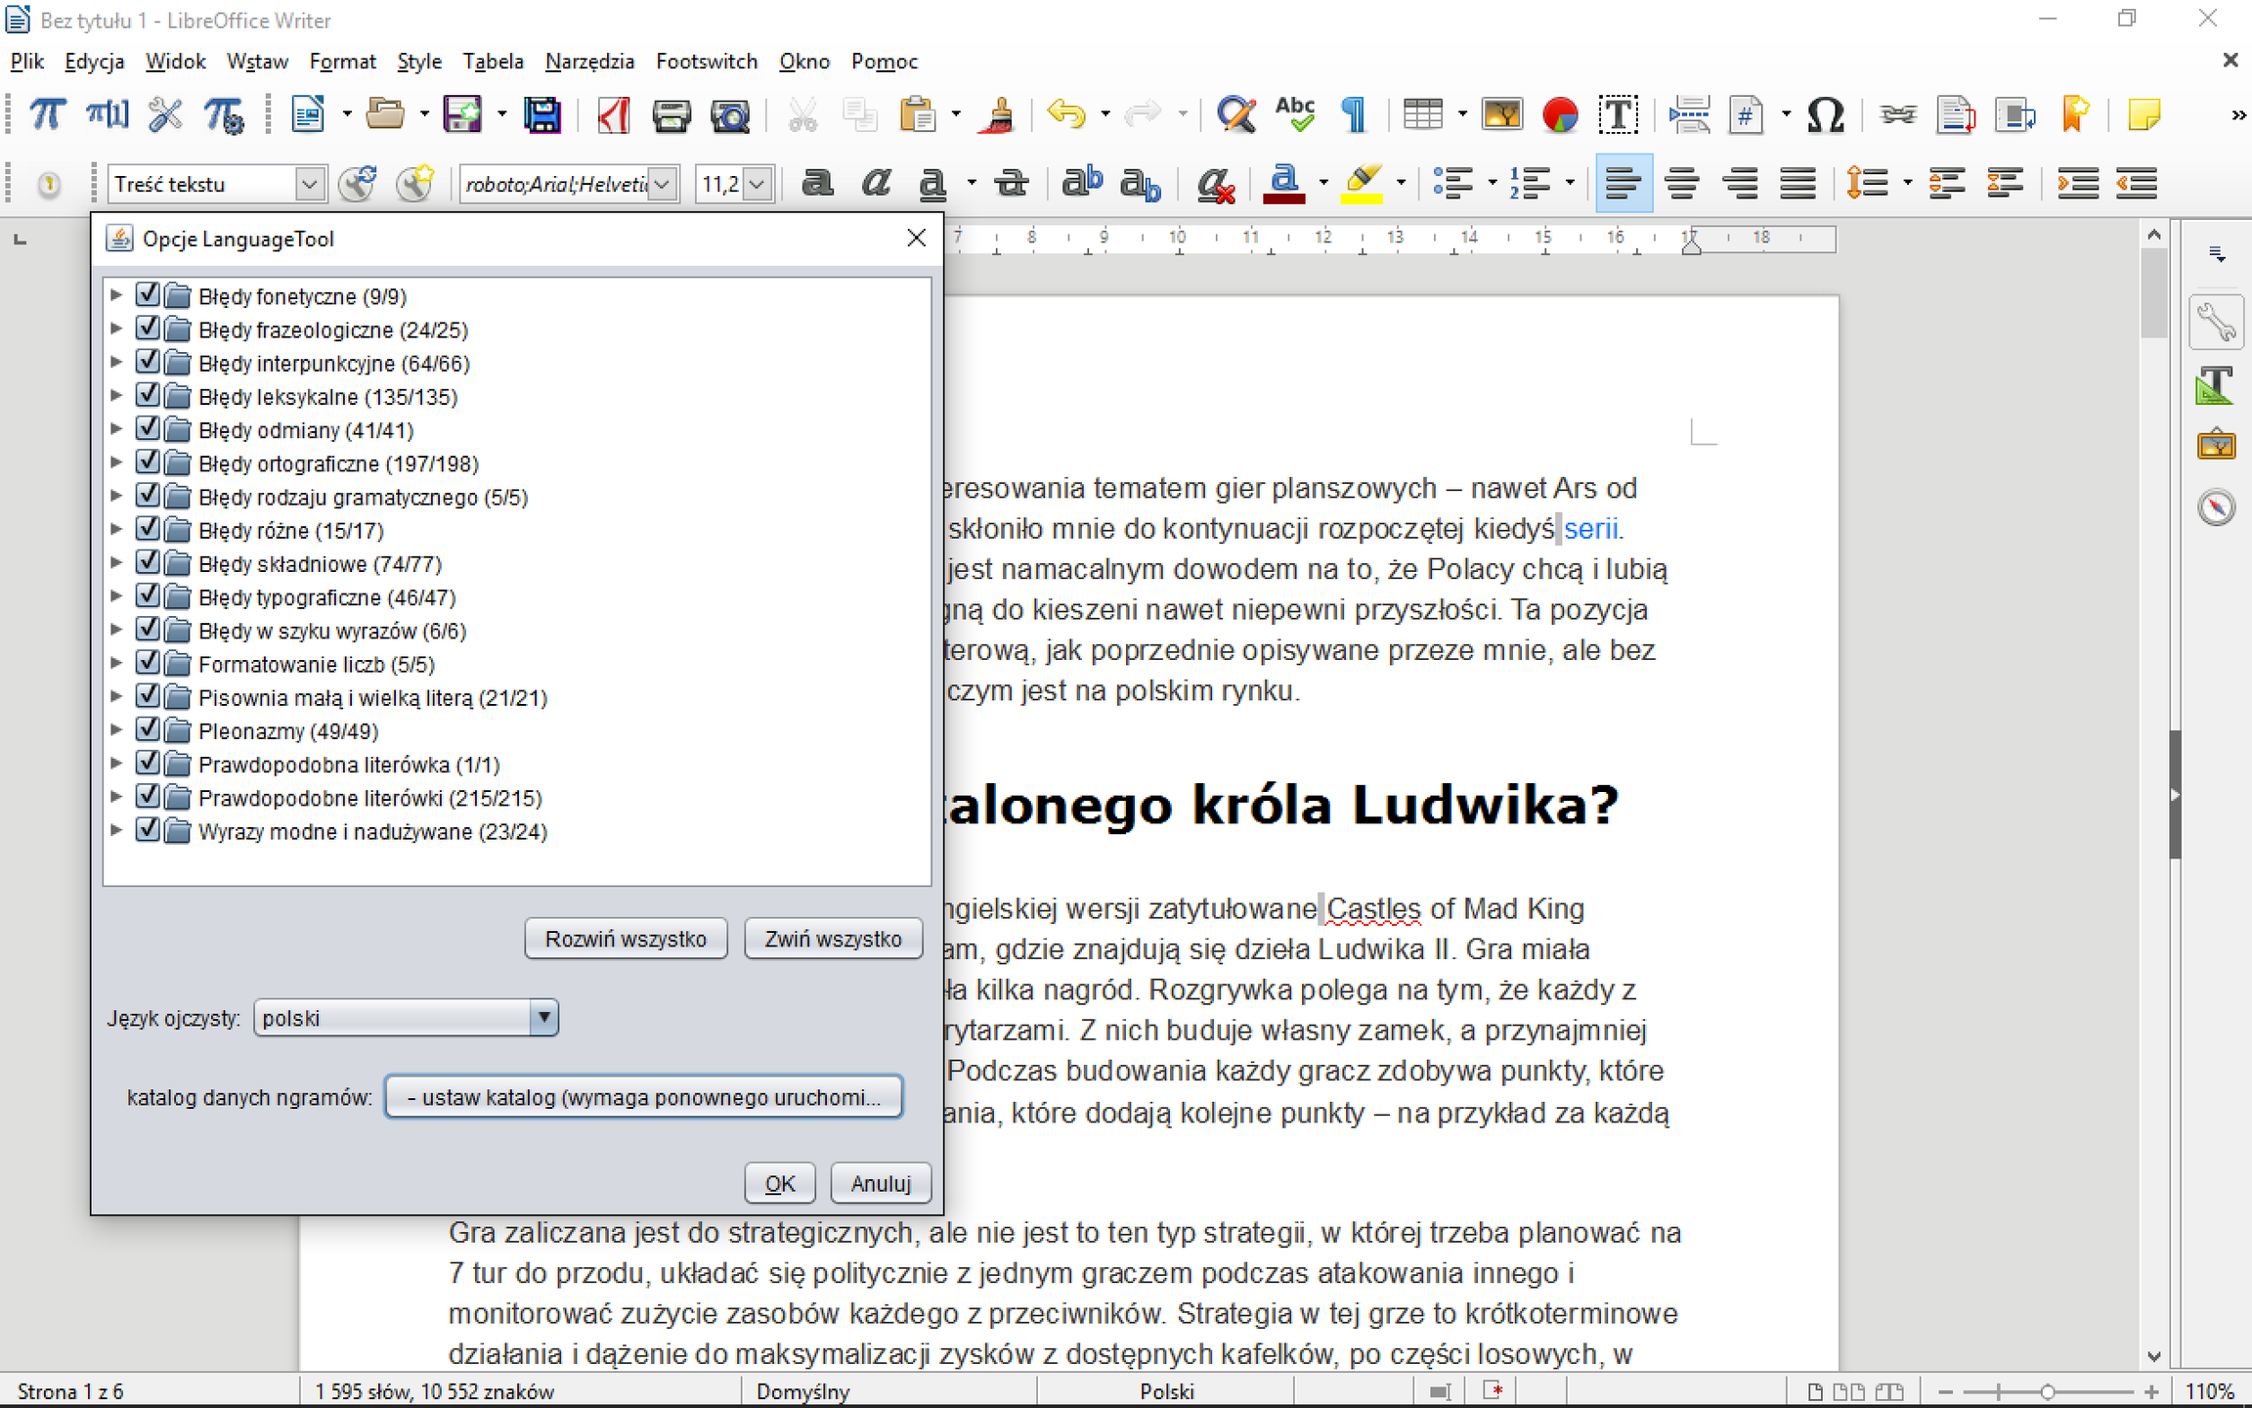Apply bold formatting
Screen dimensions: 2252x1408
817,183
